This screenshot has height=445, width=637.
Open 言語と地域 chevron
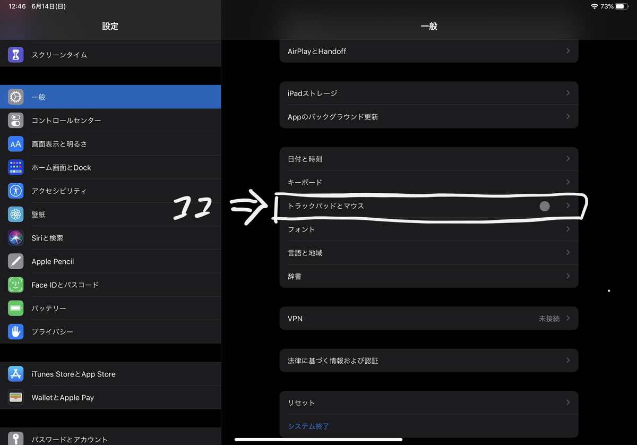[x=568, y=252]
